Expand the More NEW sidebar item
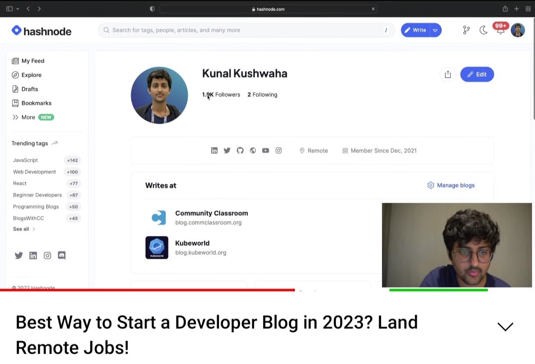Viewport: 535px width, 364px height. (33, 117)
